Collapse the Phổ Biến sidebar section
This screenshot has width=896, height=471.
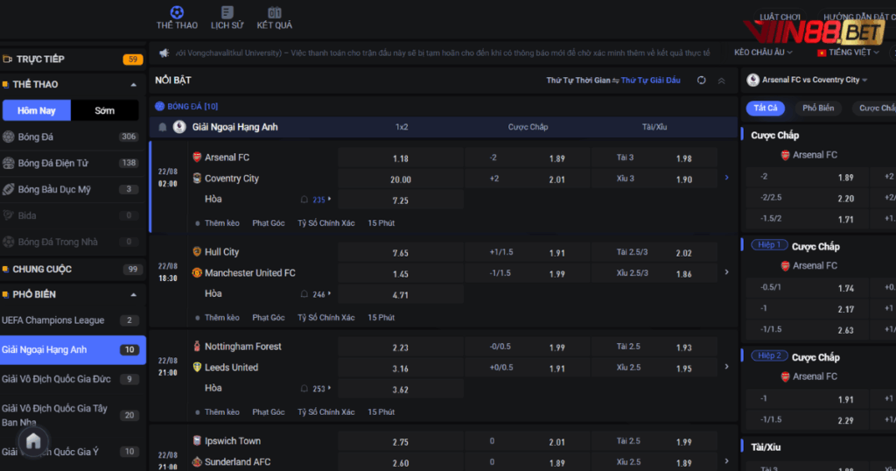pyautogui.click(x=134, y=295)
